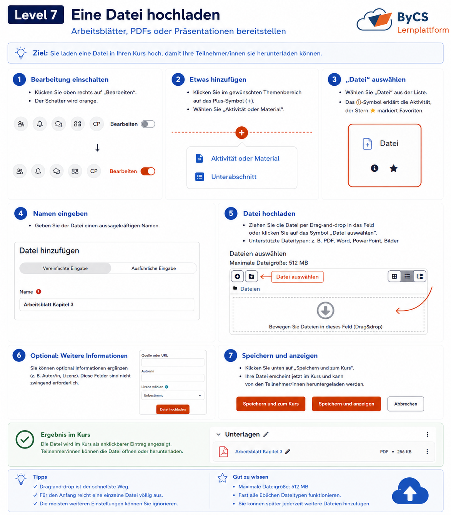
Task: Switch file picker to tree view
Action: click(x=419, y=276)
